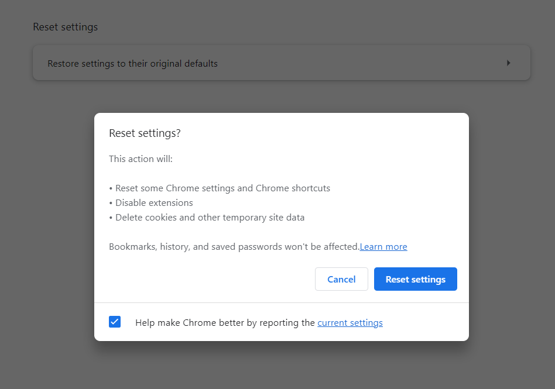555x389 pixels.
Task: Click the bullet dot before Reset some Chrome settings
Action: click(x=111, y=189)
